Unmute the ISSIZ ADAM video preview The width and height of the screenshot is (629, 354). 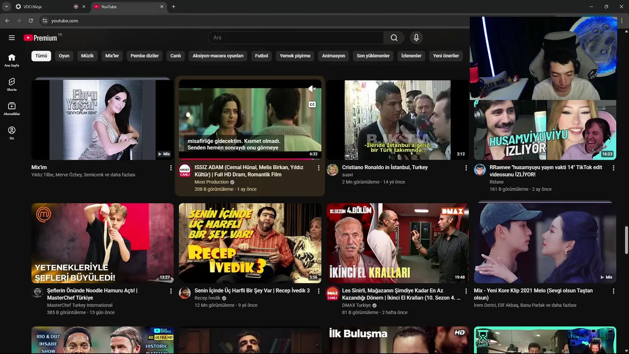tap(312, 88)
